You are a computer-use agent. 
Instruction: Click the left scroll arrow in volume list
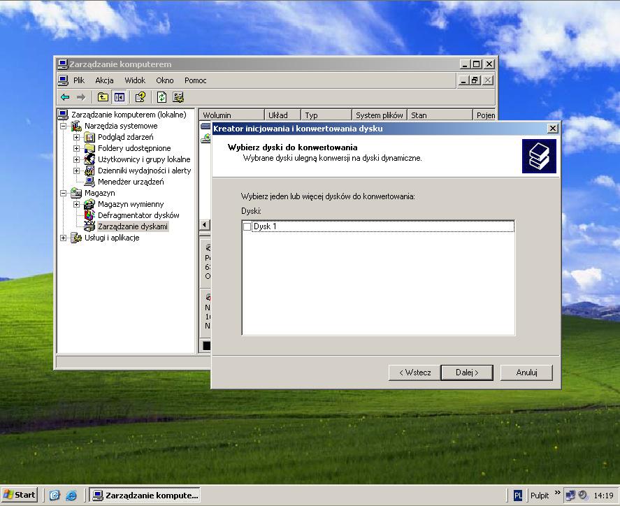(204, 225)
